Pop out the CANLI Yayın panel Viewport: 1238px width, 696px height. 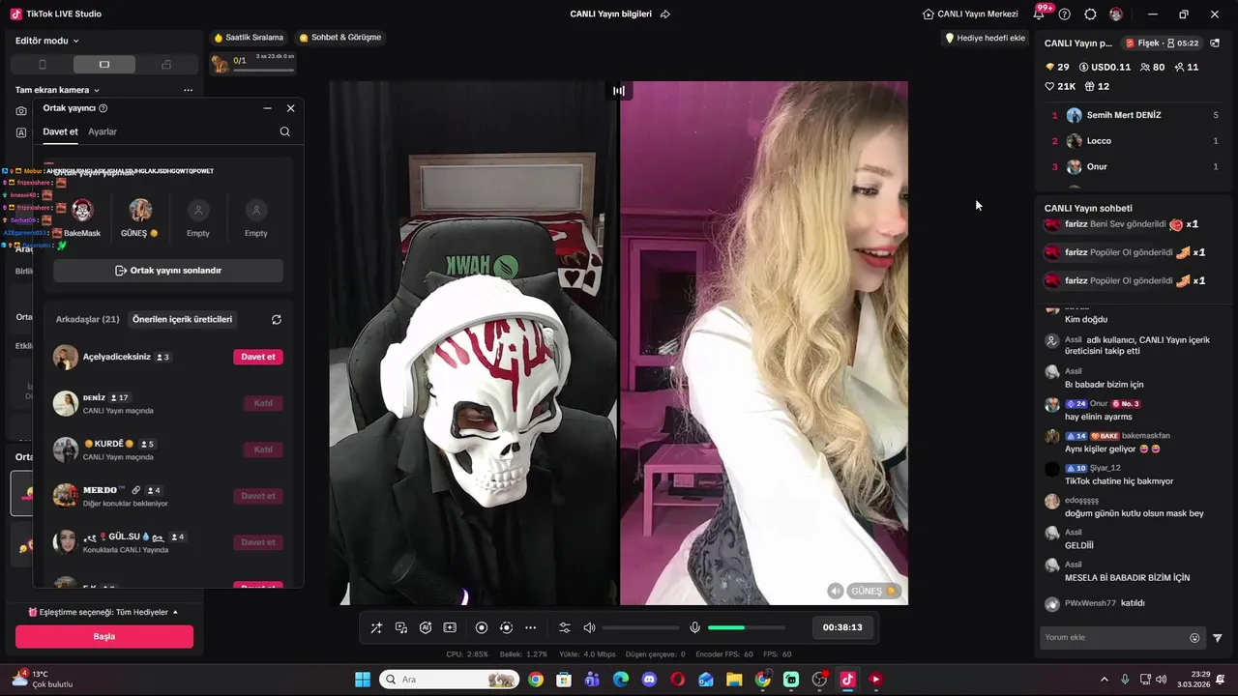pyautogui.click(x=1215, y=43)
